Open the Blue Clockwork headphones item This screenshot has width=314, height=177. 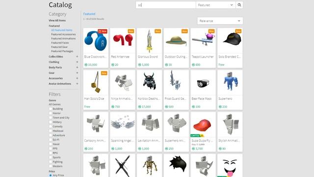(96, 41)
